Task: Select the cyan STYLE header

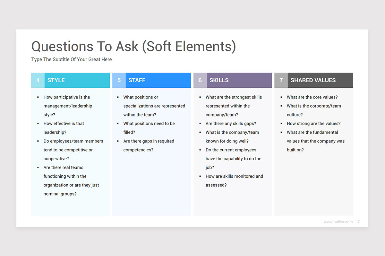Action: [x=77, y=80]
